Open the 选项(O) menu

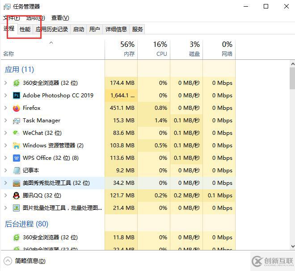(35, 18)
